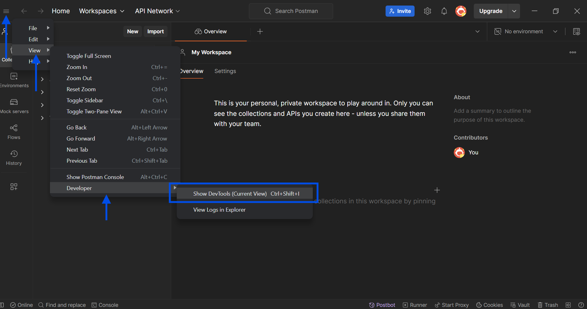Screen dimensions: 587x309
Task: Click the Search Postman field
Action: pyautogui.click(x=291, y=11)
